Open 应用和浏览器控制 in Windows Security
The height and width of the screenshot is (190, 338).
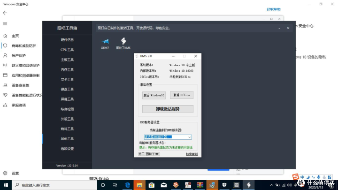click(25, 76)
